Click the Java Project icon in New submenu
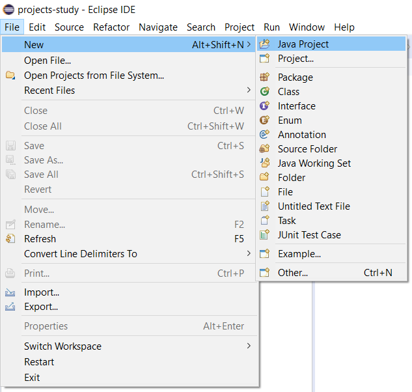The height and width of the screenshot is (392, 412). pyautogui.click(x=265, y=44)
